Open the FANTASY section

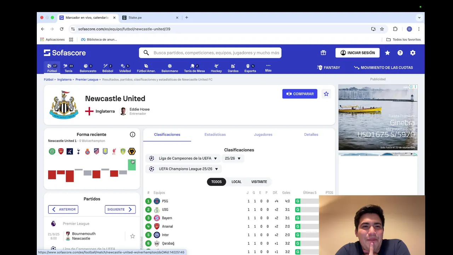(328, 68)
